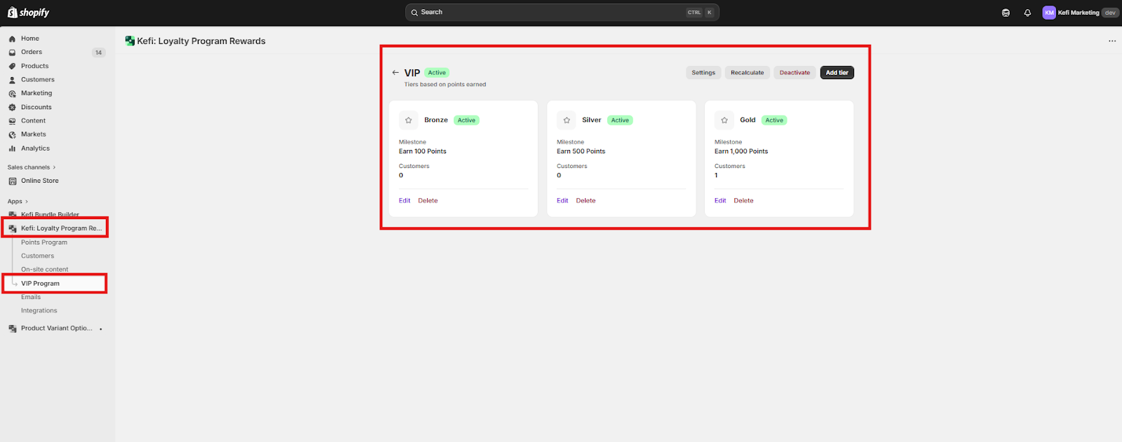Click the Add tier button
1122x442 pixels.
(x=837, y=73)
